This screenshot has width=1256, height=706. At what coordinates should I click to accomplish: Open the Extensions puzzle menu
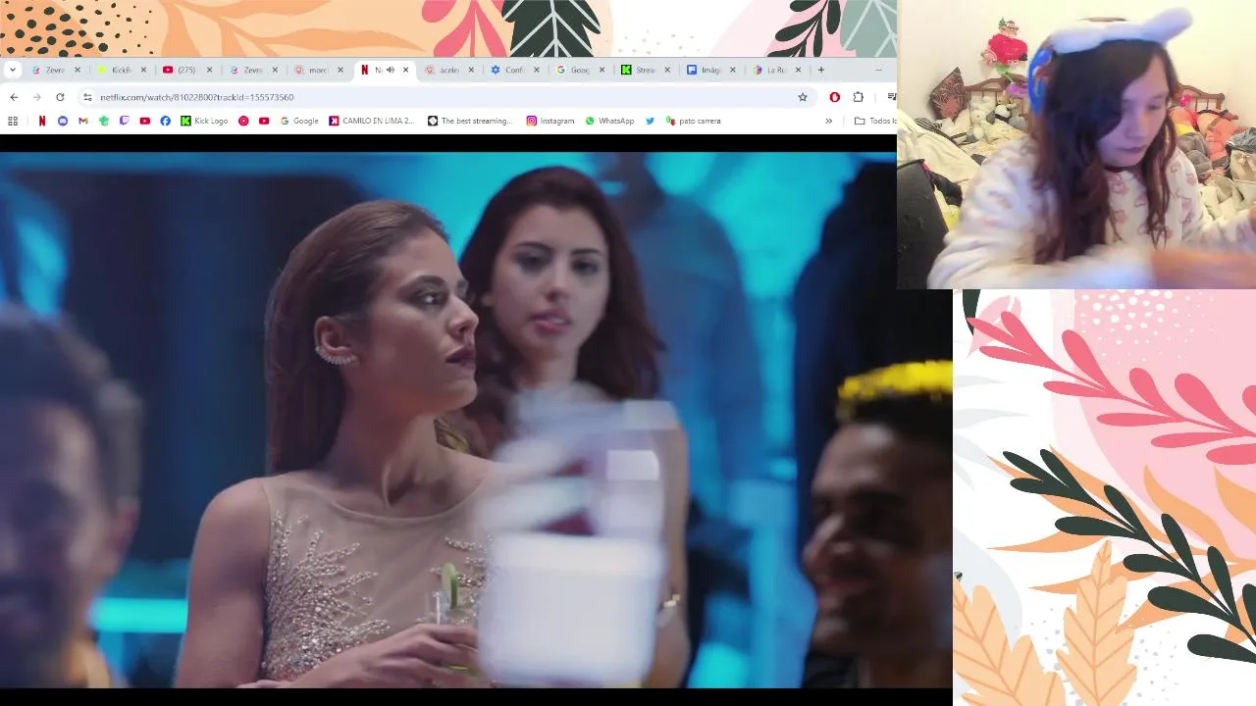click(x=859, y=97)
